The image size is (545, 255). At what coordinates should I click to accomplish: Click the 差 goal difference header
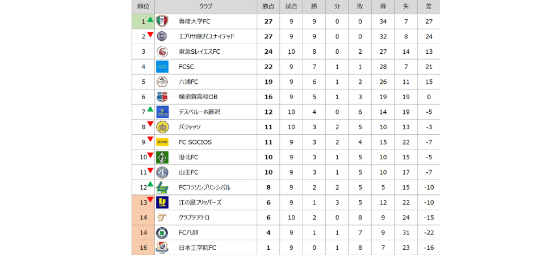(428, 6)
